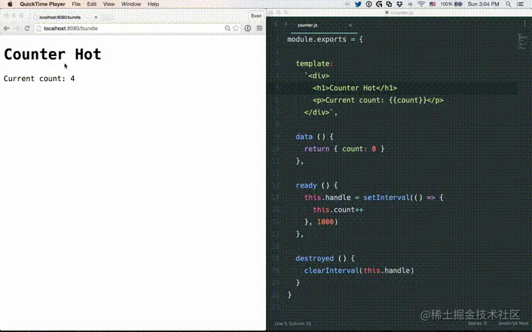Open the File menu
Screen dimensions: 532x332
[76, 4]
